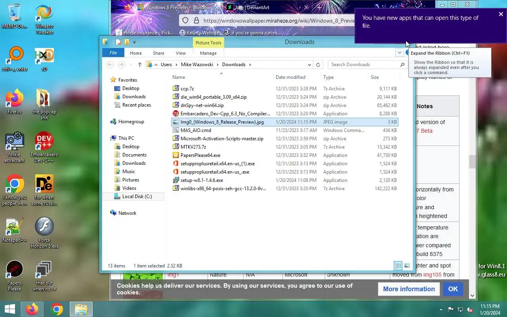Screen dimensions: 507x317
Task: Click the search magnifier in Search Downloads
Action: click(x=402, y=65)
